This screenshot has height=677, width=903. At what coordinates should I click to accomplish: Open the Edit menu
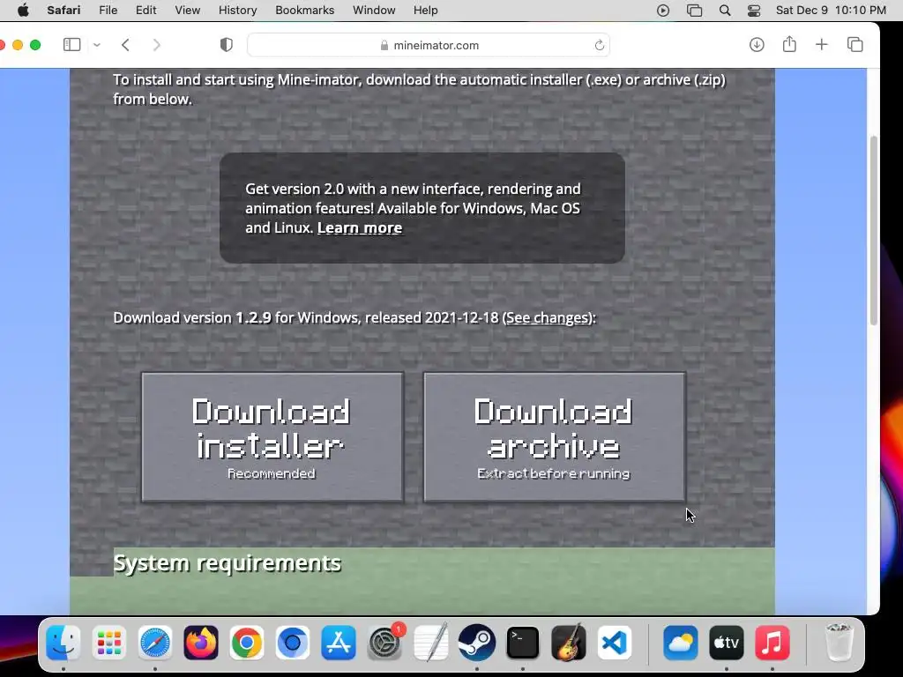(x=146, y=11)
